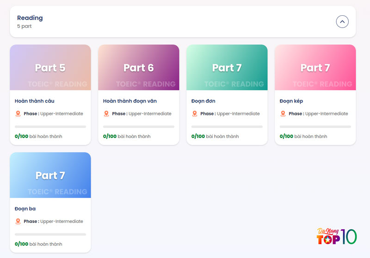Click location pin icon on Hoàn thành câu card
Image resolution: width=370 pixels, height=258 pixels.
pyautogui.click(x=18, y=113)
